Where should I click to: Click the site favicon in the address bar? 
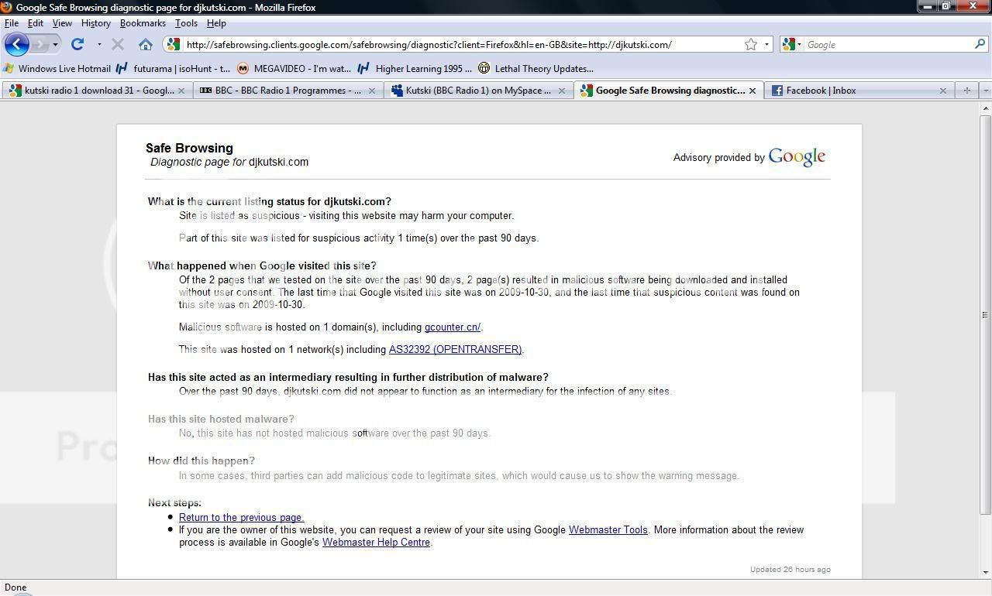pos(173,44)
